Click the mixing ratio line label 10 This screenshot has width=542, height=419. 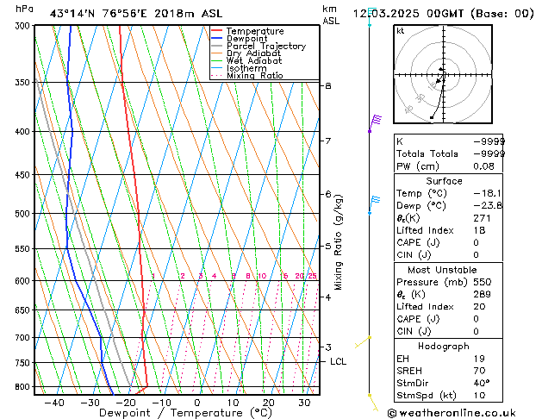click(262, 276)
